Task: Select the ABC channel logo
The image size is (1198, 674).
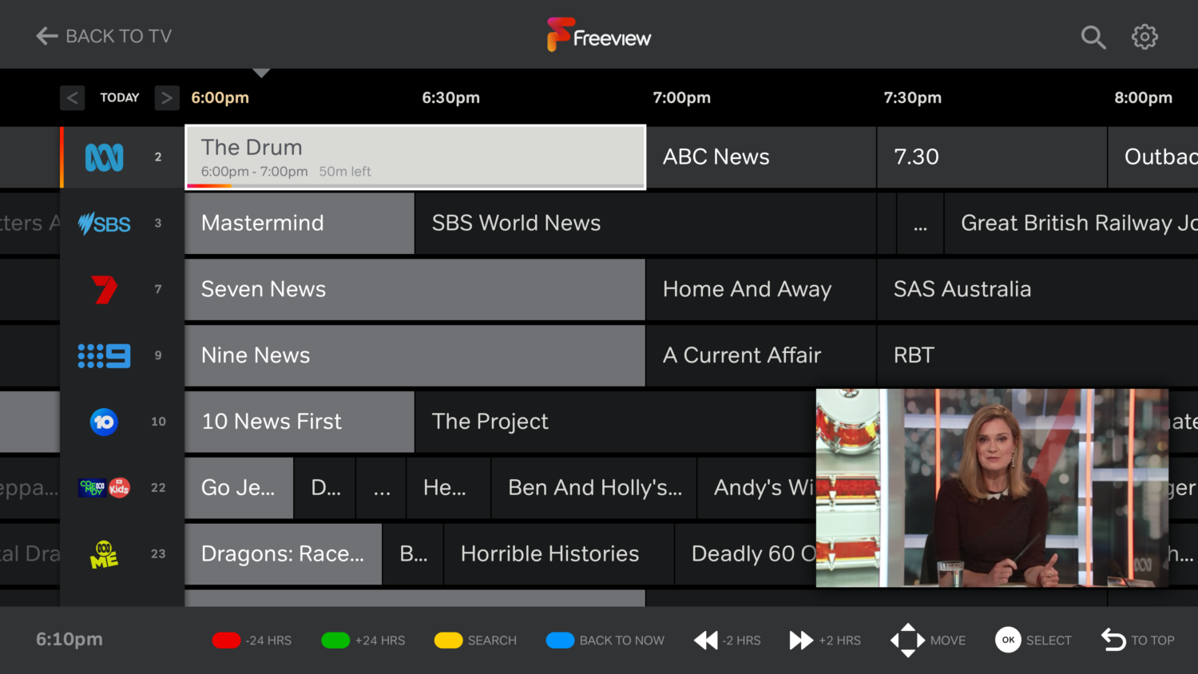Action: pyautogui.click(x=104, y=157)
